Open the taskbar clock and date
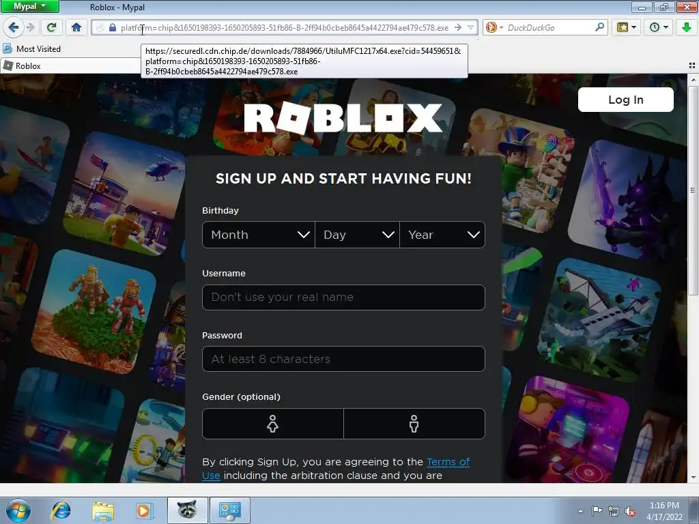 click(664, 511)
